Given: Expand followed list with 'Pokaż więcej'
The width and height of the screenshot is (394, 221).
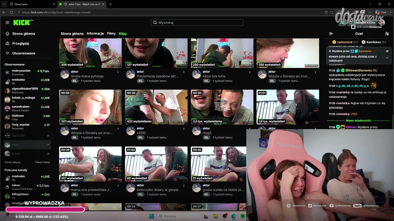Looking at the screenshot, I should 12,162.
